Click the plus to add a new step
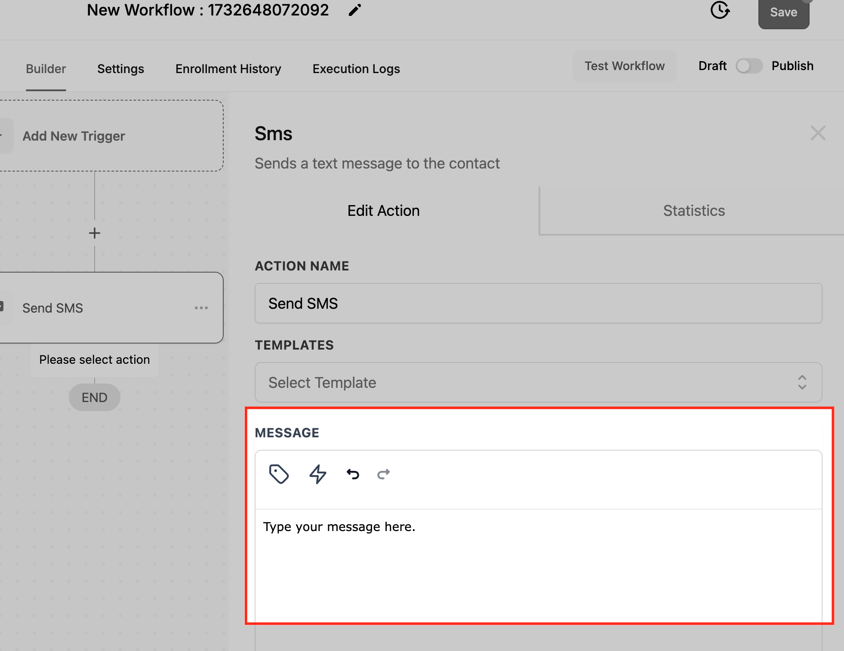The height and width of the screenshot is (651, 844). click(94, 233)
